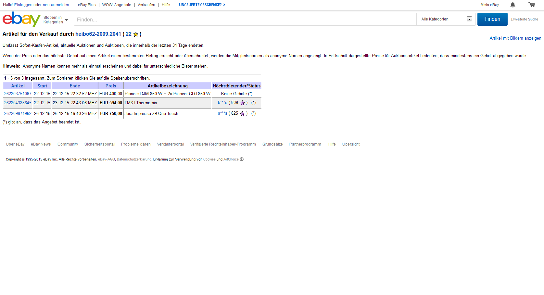Open Übersicht footer link
Viewport: 544px width, 295px height.
click(x=351, y=144)
